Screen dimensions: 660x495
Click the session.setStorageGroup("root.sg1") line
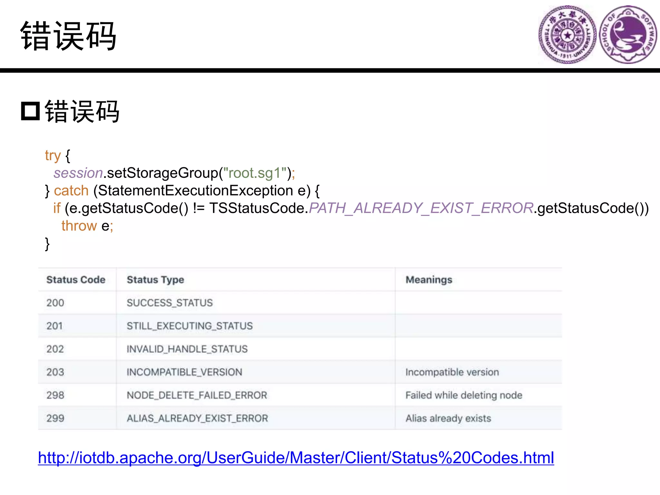point(174,173)
